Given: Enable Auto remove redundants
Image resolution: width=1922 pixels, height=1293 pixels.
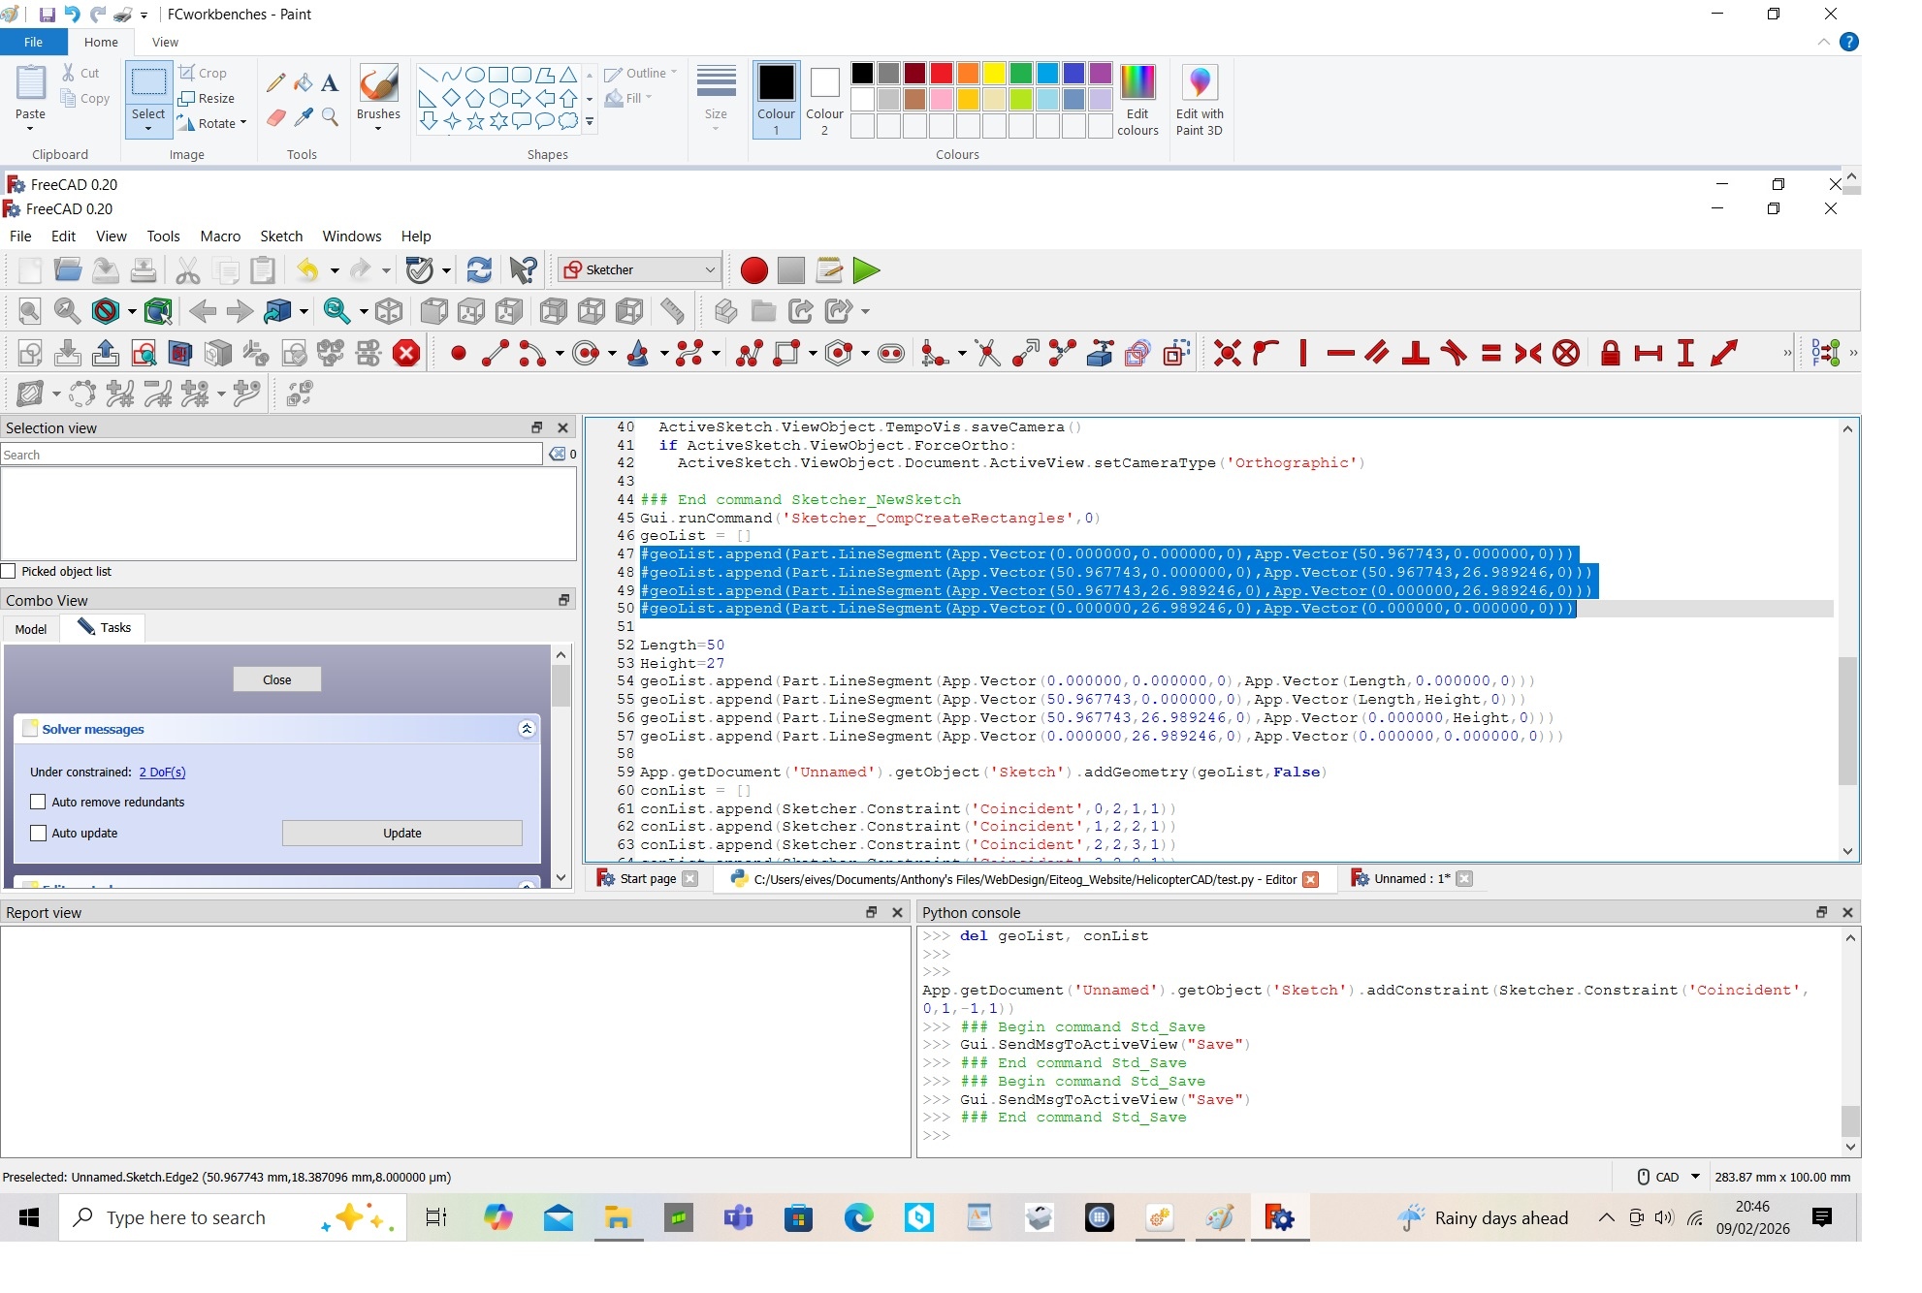Looking at the screenshot, I should 39,802.
